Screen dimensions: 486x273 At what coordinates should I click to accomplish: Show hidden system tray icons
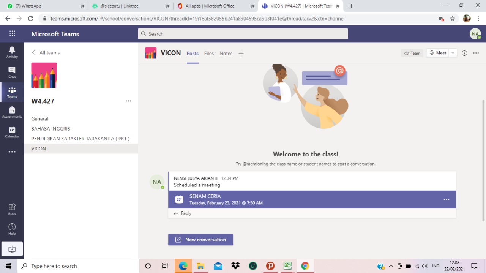pos(391,266)
